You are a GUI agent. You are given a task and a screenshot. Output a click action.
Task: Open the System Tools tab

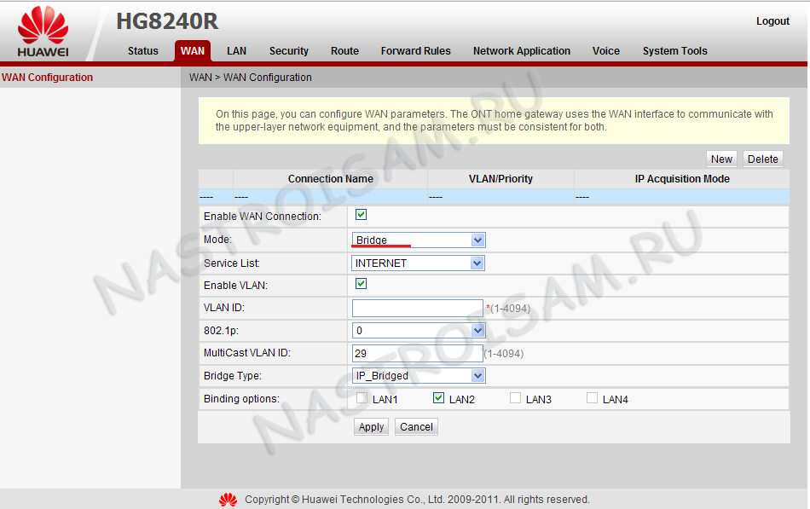(x=674, y=51)
